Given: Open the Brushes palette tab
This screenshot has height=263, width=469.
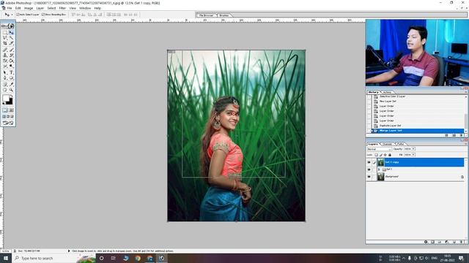Looking at the screenshot, I should (224, 15).
